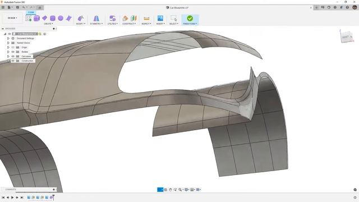Open the Construct dropdown menu
Image resolution: width=359 pixels, height=202 pixels.
pos(129,24)
